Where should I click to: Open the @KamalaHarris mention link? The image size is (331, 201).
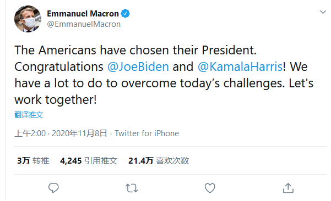pos(240,66)
